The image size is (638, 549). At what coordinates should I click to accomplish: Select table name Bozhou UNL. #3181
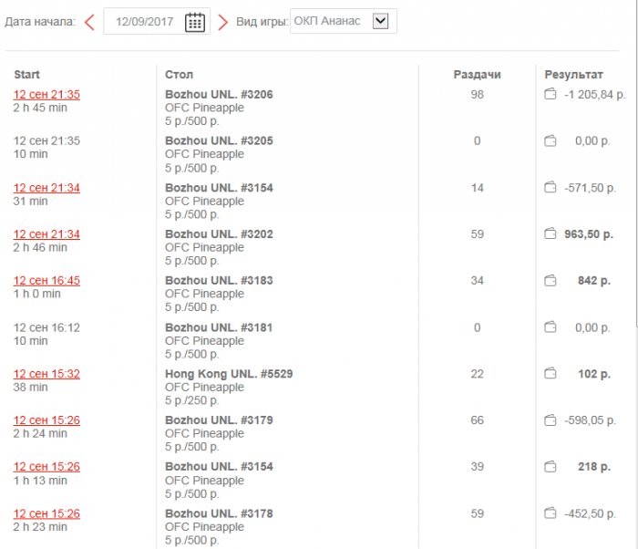[x=219, y=327]
